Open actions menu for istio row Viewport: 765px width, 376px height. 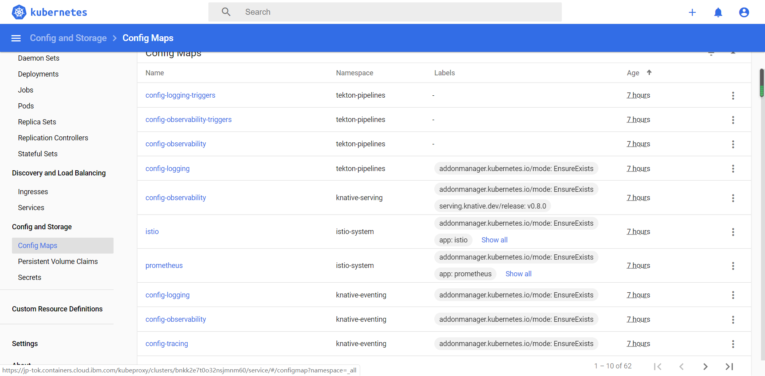click(733, 232)
